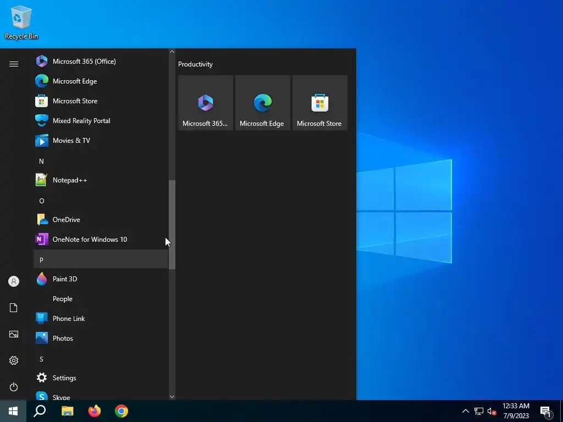
Task: Open the Photos app
Action: pos(101,338)
